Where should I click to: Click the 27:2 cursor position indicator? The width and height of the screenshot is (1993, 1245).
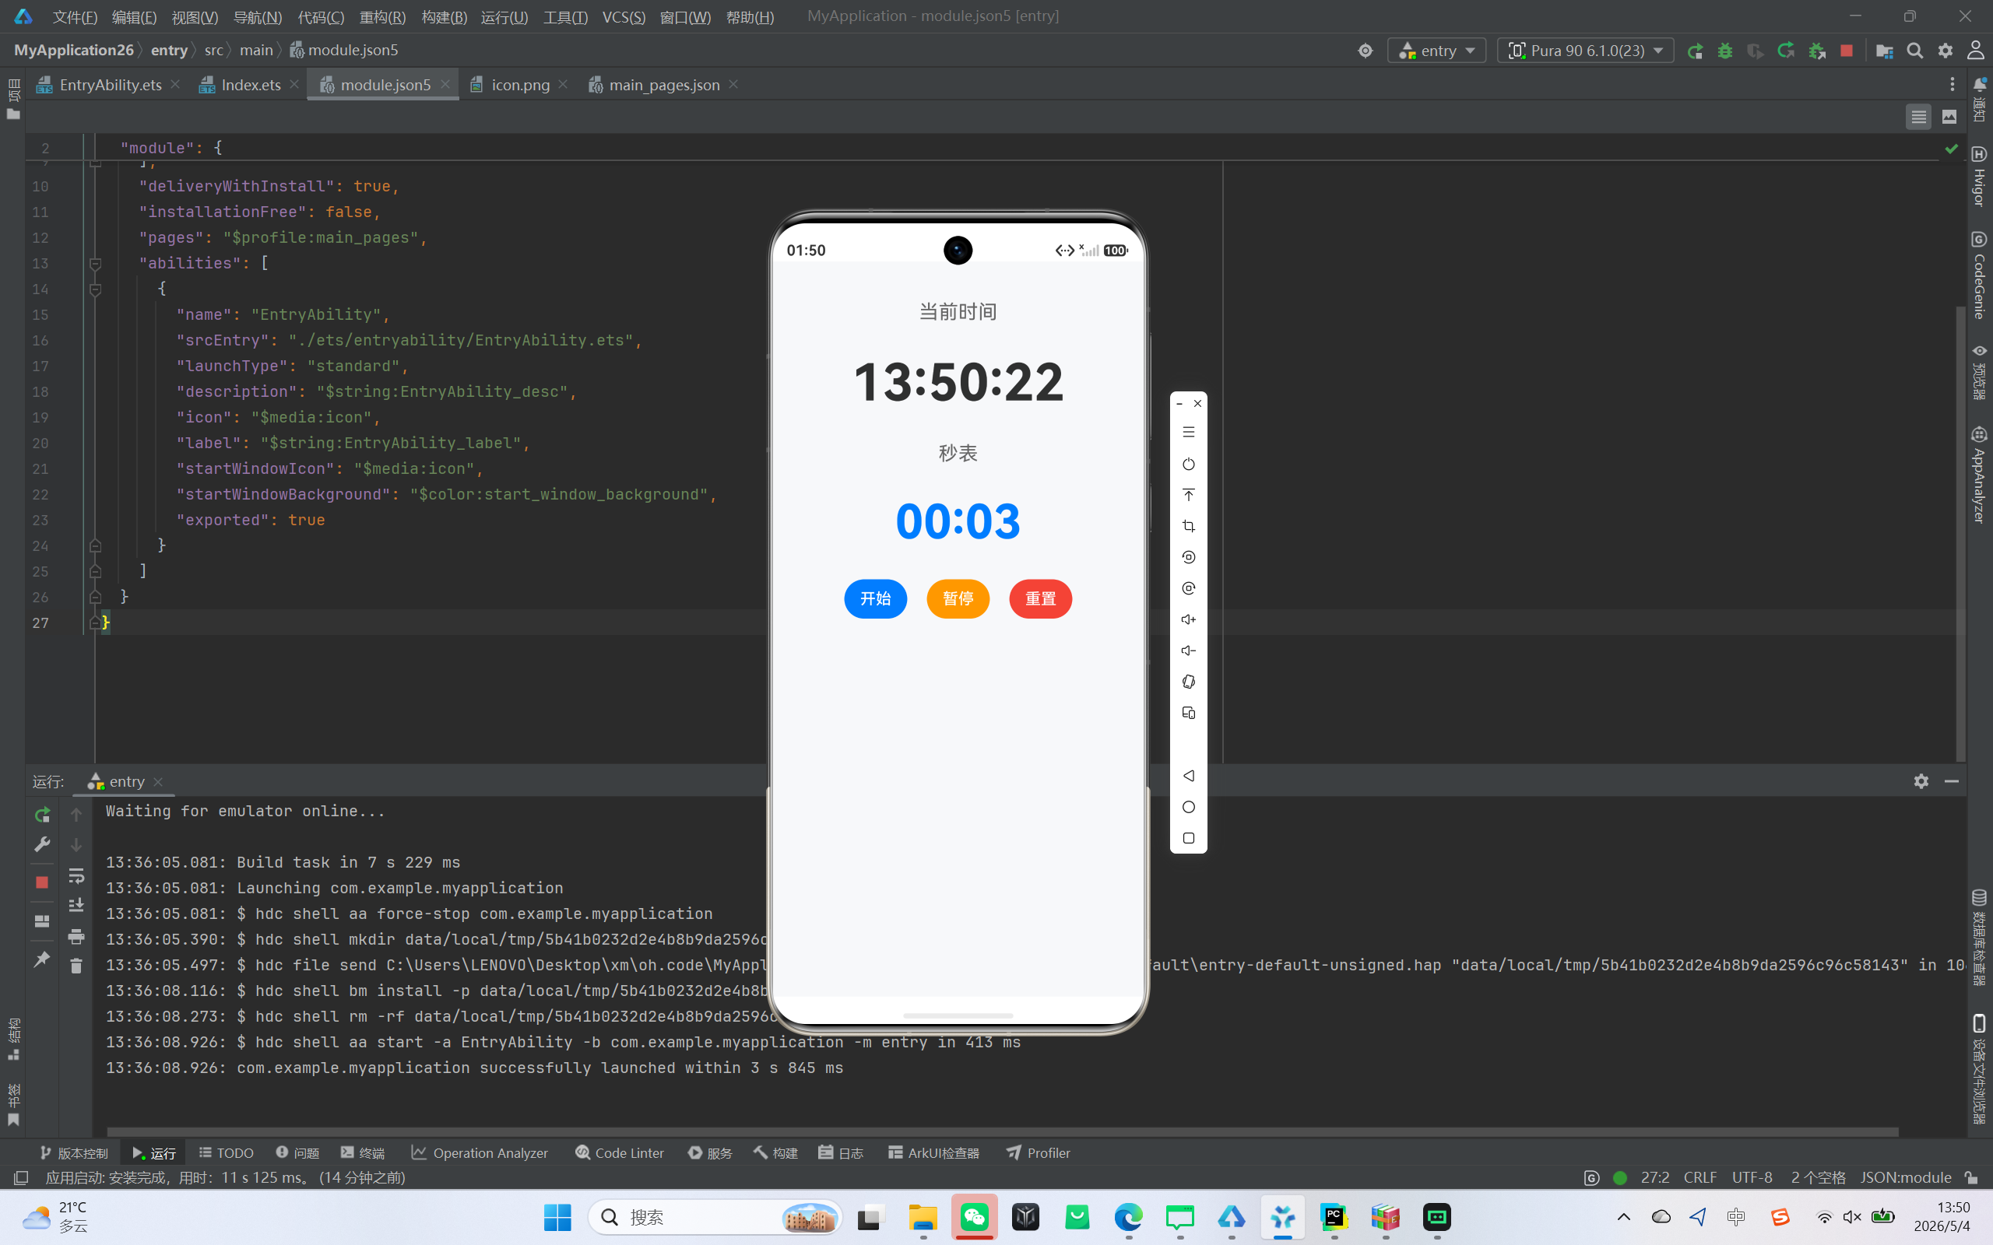tap(1654, 1177)
